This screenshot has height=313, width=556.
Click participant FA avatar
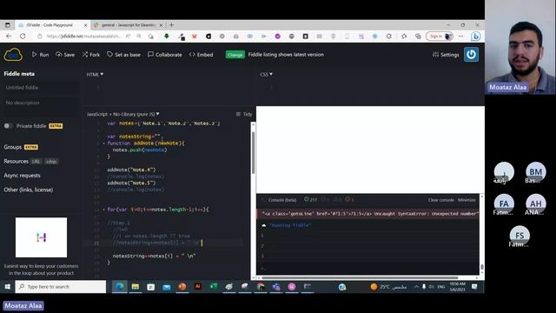504,203
